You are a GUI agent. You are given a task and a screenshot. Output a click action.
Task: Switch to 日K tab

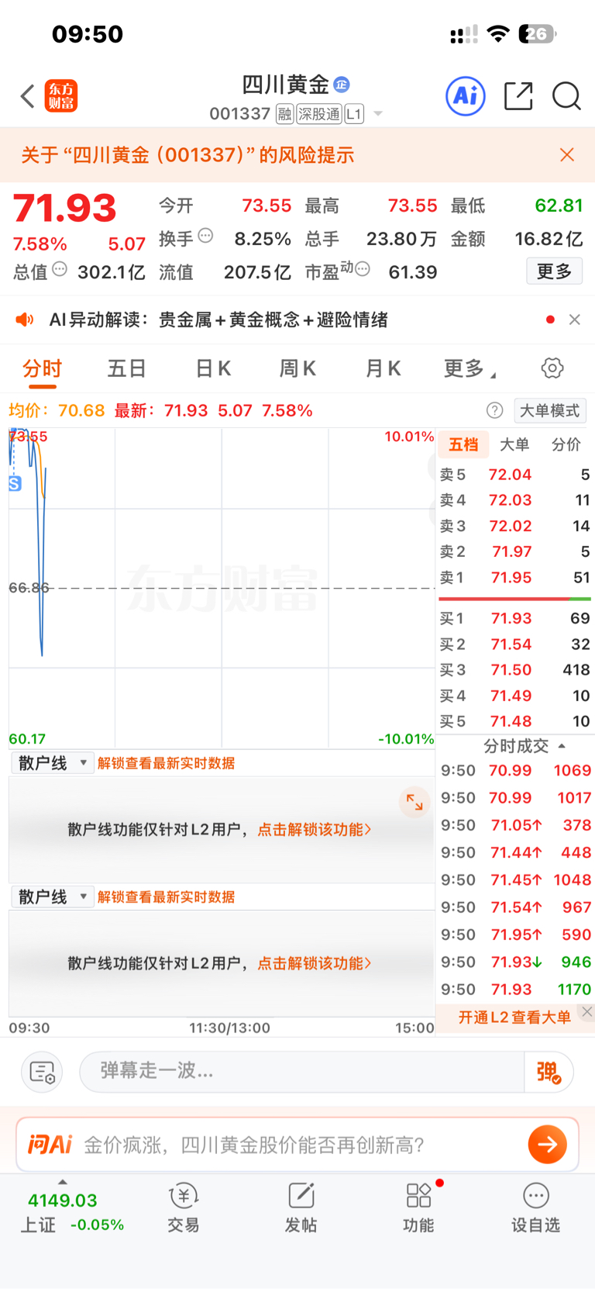pos(213,368)
